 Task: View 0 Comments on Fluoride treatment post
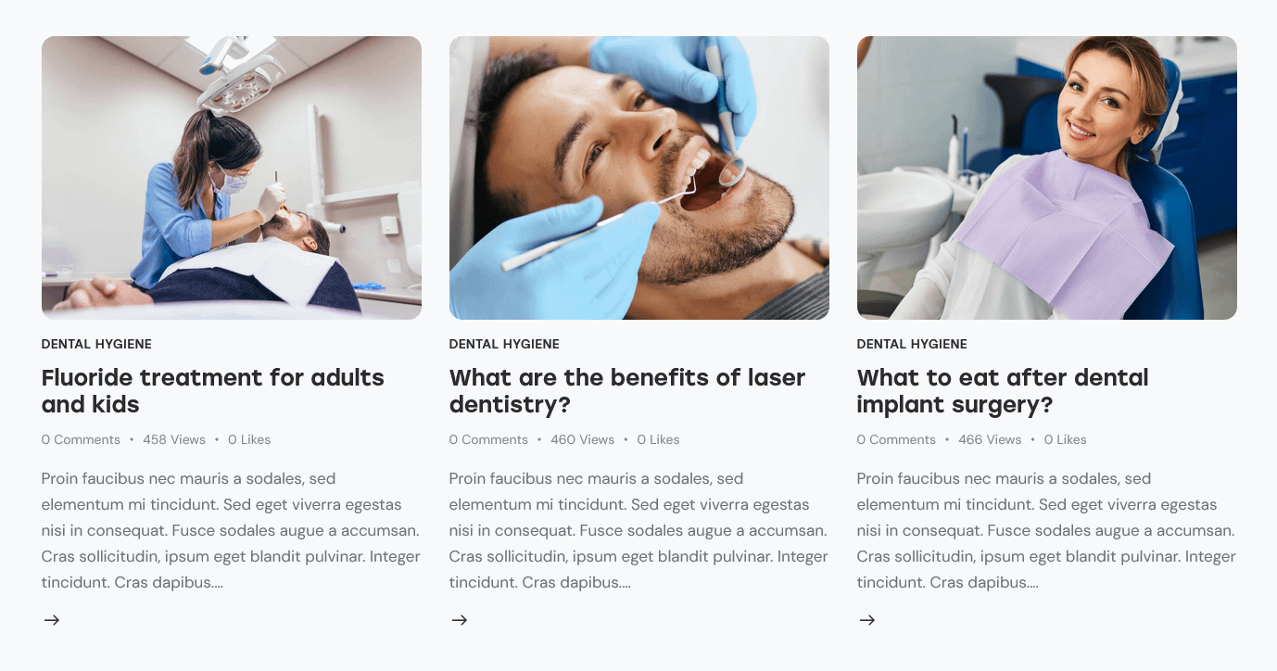[x=81, y=439]
